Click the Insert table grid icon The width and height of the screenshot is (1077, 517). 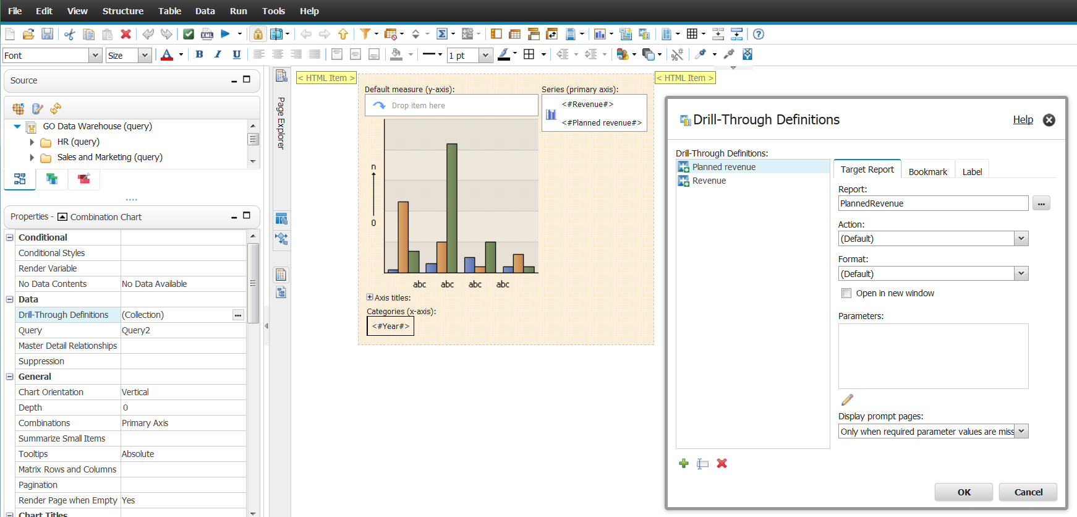tap(692, 34)
